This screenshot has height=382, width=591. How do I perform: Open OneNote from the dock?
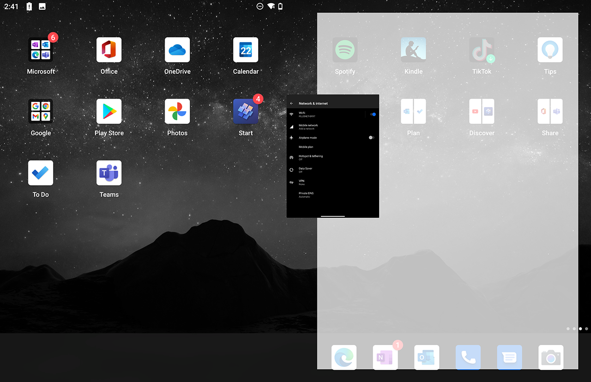click(385, 357)
